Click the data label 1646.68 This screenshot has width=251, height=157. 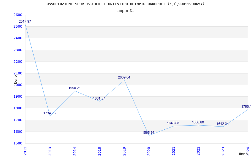coord(173,123)
